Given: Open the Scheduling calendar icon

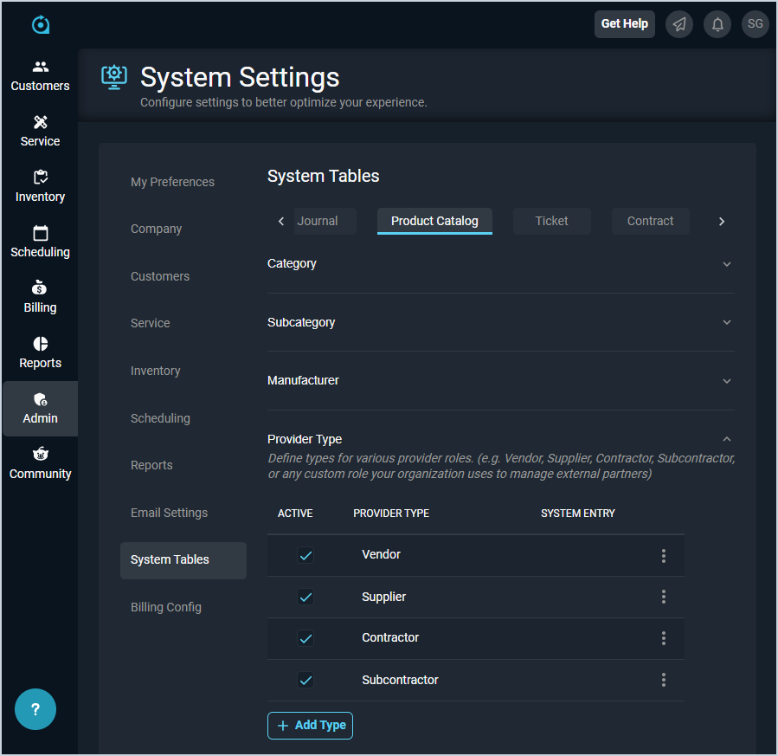Looking at the screenshot, I should (40, 233).
